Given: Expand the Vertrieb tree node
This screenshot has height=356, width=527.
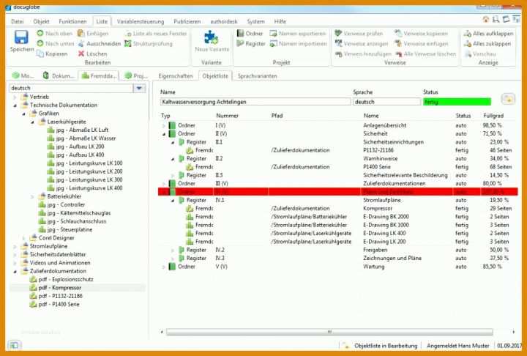Looking at the screenshot, I should coord(15,97).
